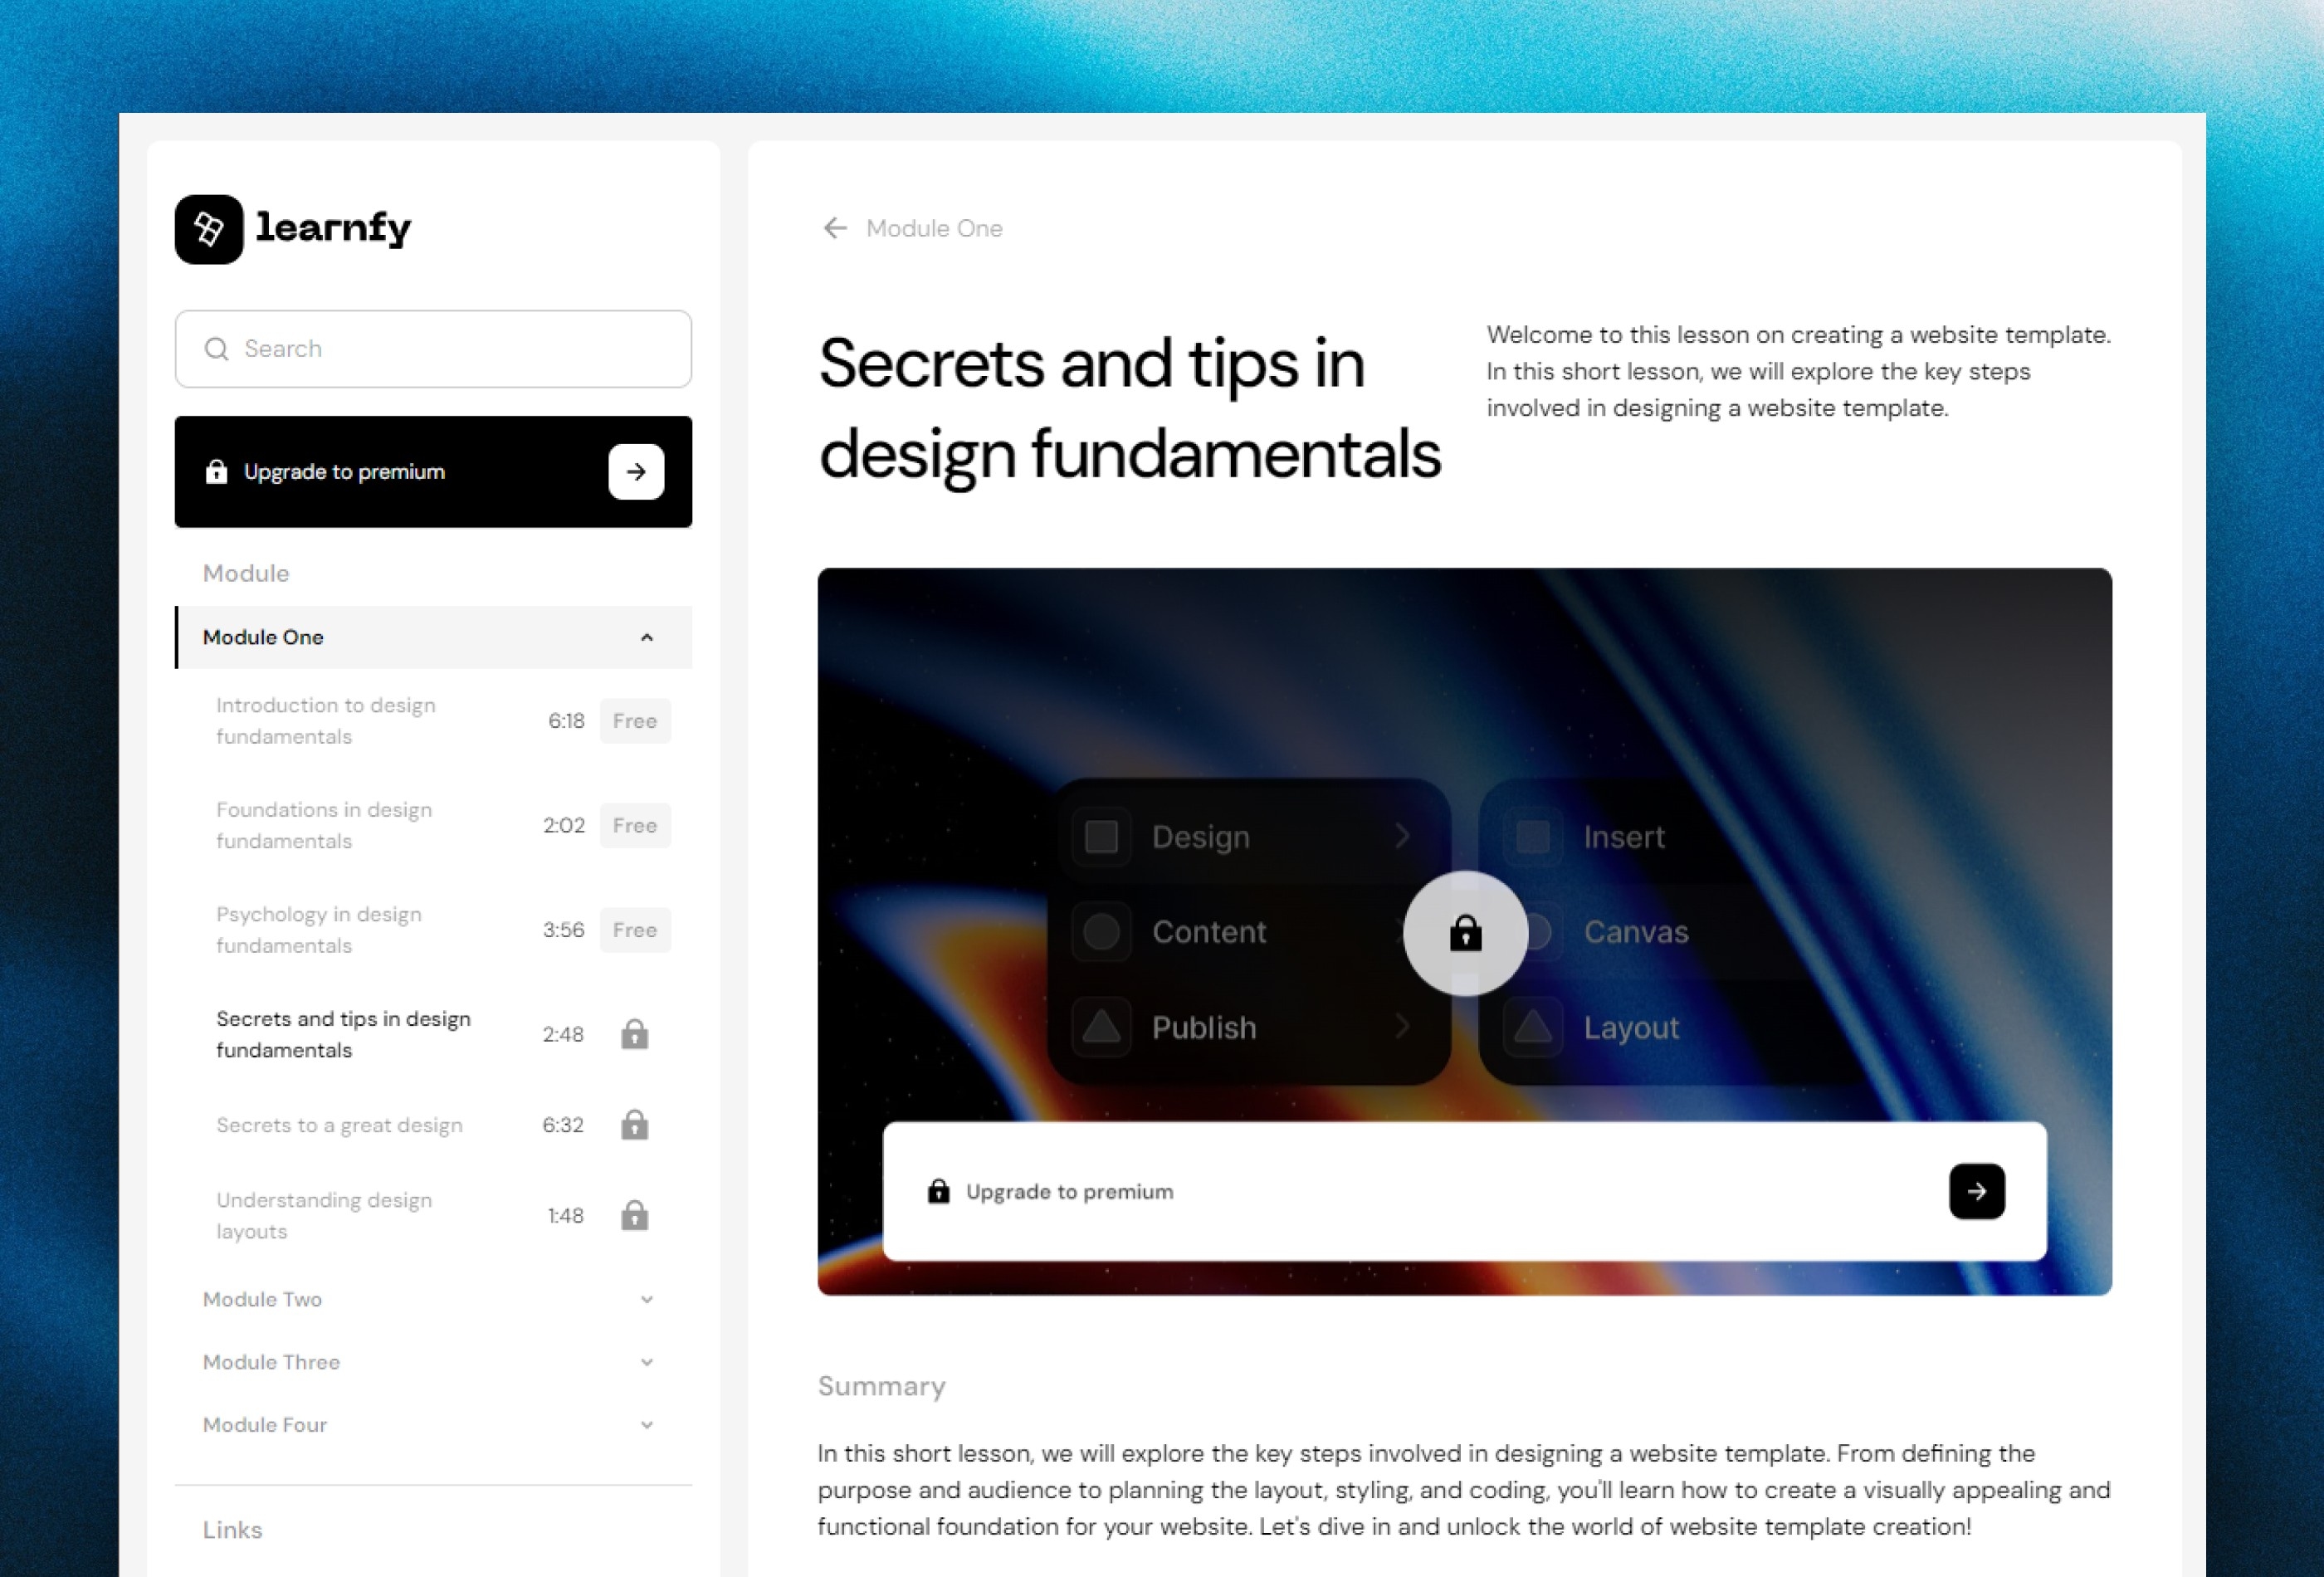Click 'Upgrade to premium' sidebar button
This screenshot has width=2324, height=1577.
point(432,470)
